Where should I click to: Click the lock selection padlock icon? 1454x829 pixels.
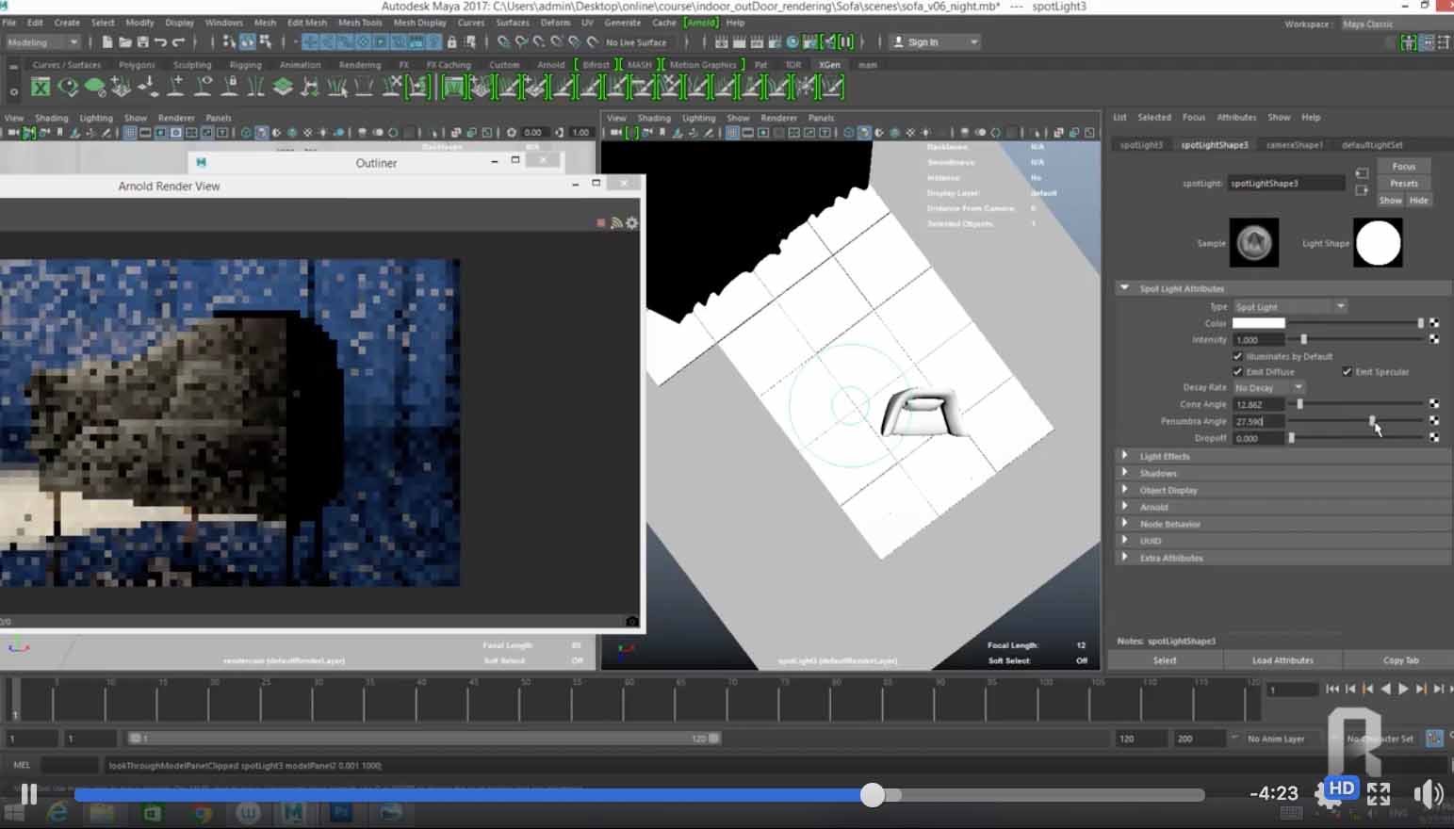click(x=451, y=42)
